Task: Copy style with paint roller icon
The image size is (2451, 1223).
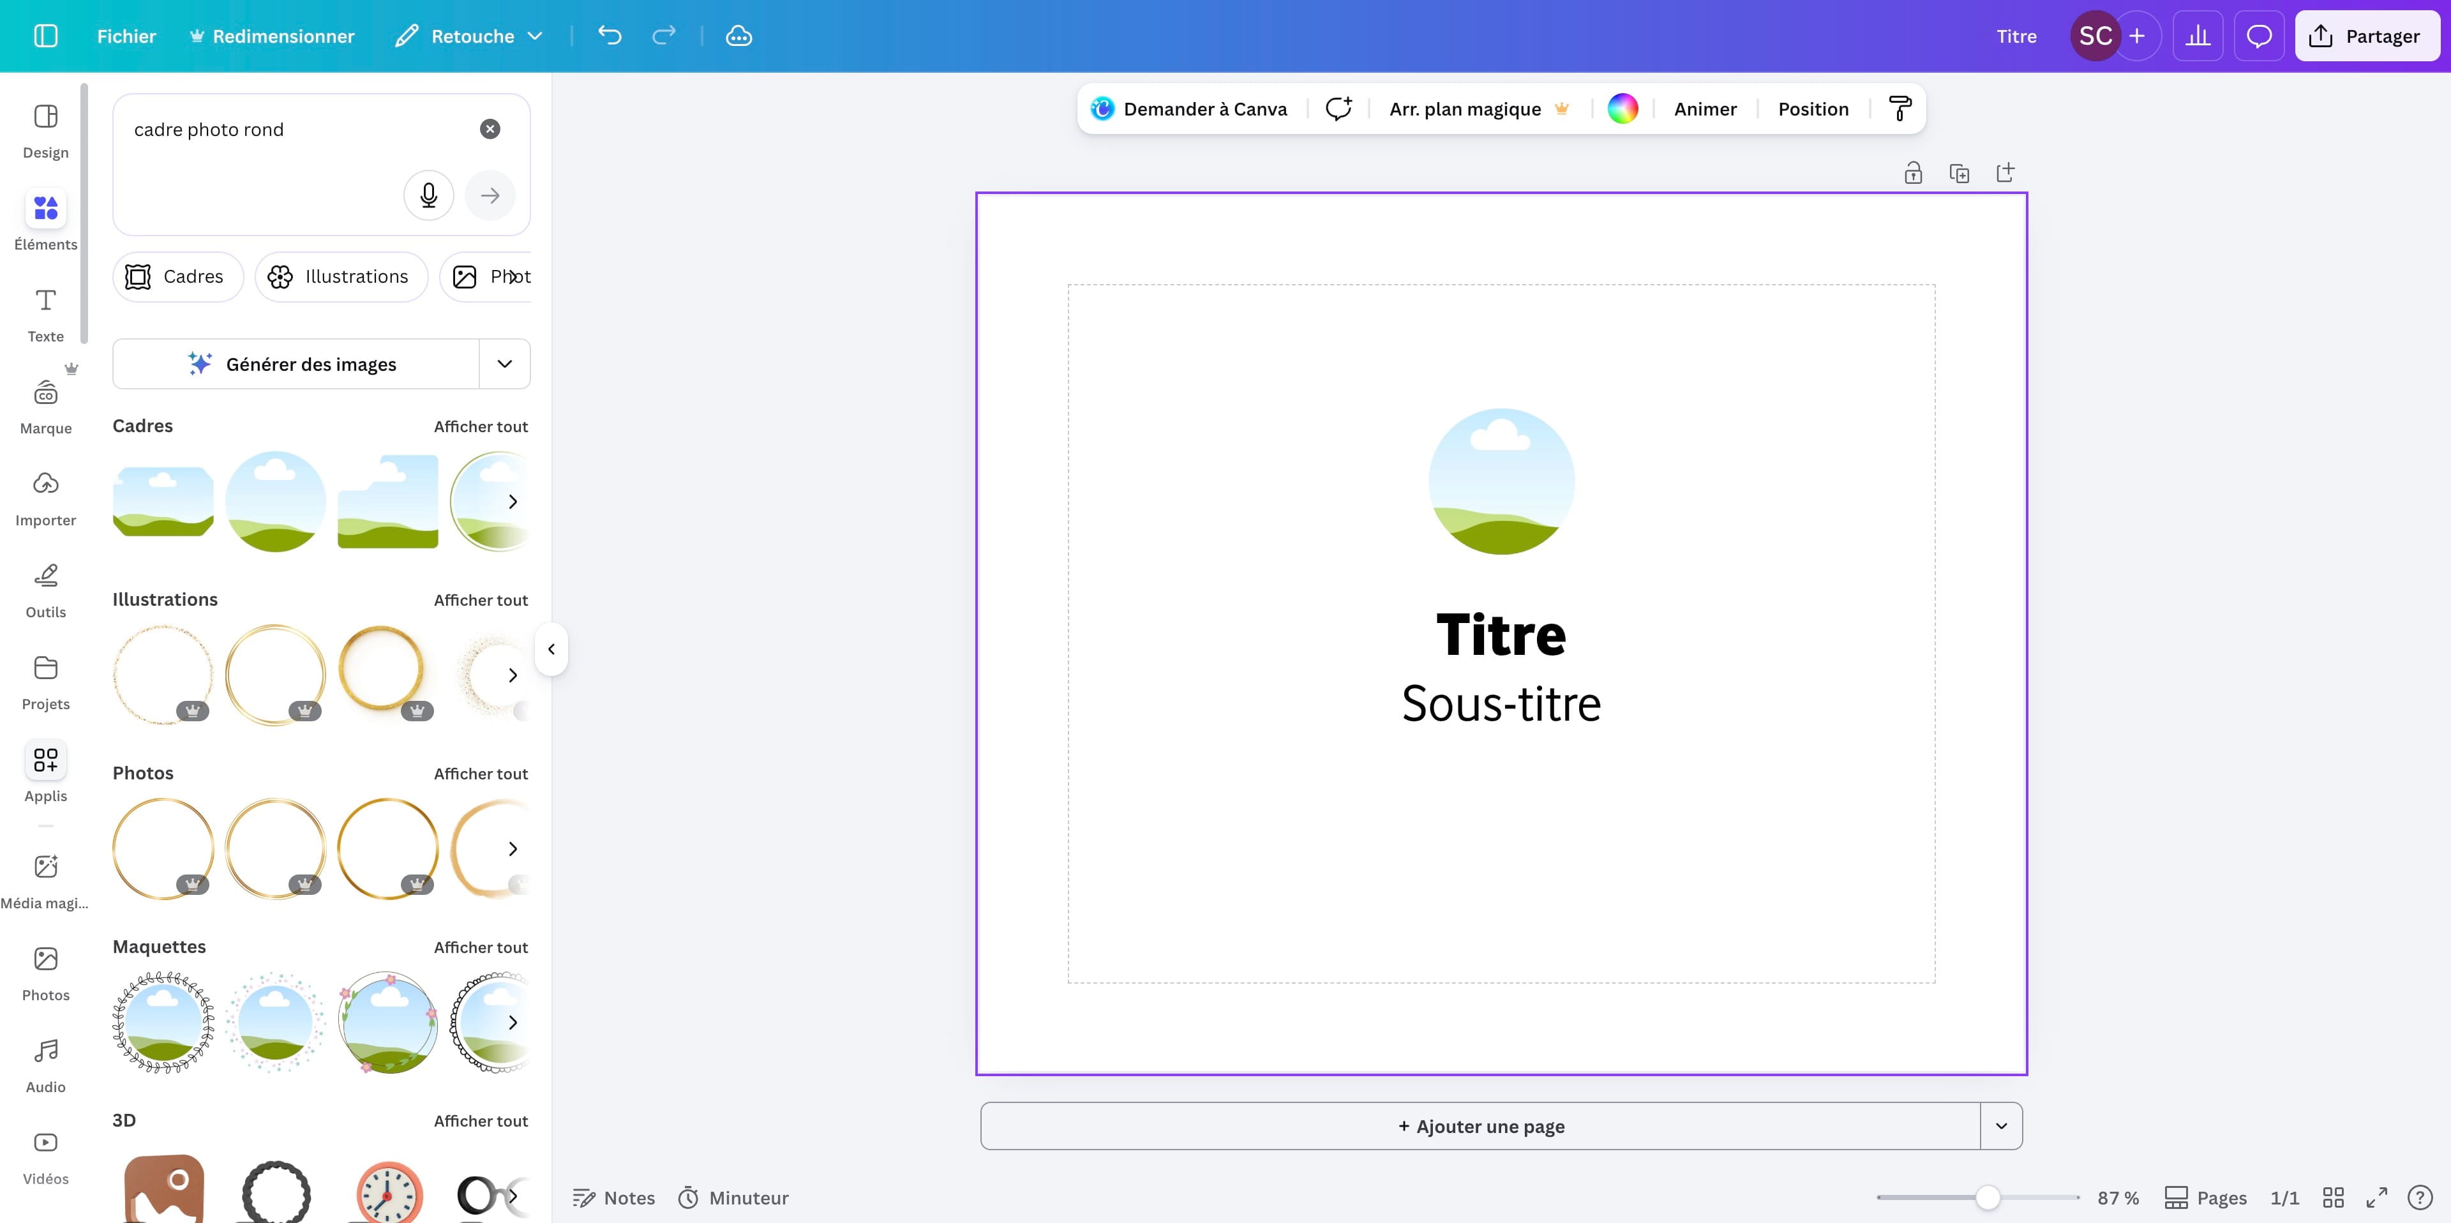Action: 1900,109
